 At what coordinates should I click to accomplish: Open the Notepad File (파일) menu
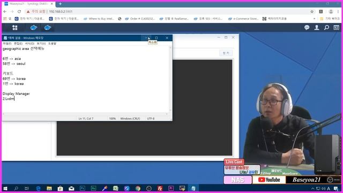[x=7, y=43]
